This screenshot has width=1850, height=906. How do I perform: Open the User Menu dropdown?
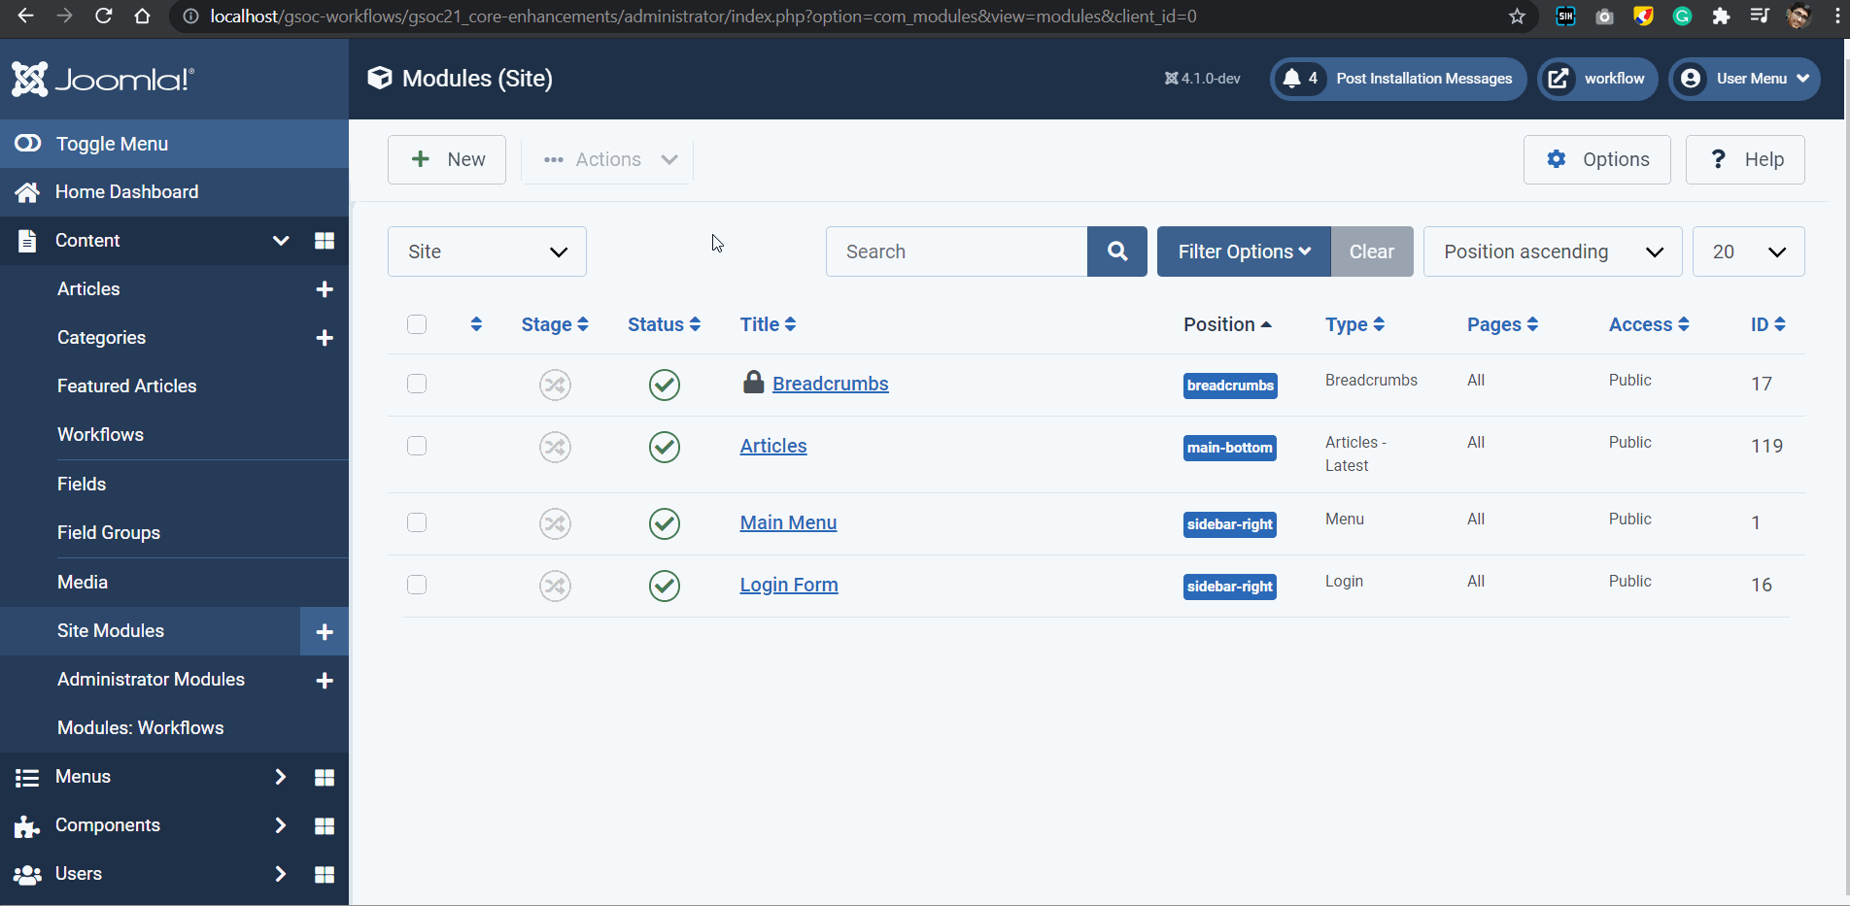1745,79
